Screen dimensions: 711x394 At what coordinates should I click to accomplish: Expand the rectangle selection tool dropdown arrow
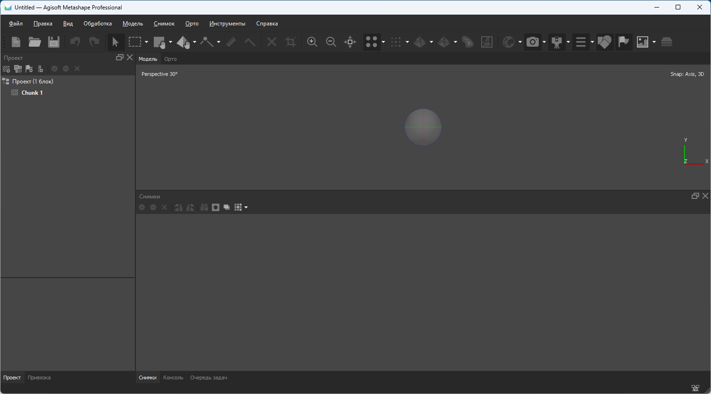pyautogui.click(x=146, y=42)
